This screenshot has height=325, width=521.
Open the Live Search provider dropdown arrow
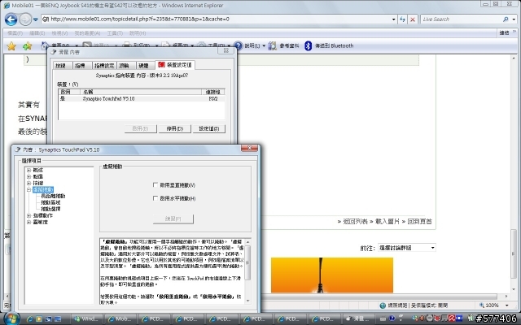click(x=514, y=19)
